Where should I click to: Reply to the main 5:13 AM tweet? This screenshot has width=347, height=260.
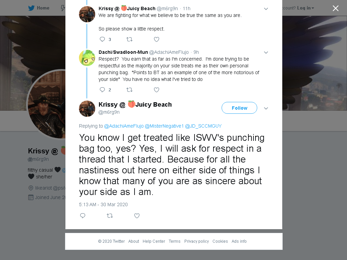pyautogui.click(x=83, y=216)
